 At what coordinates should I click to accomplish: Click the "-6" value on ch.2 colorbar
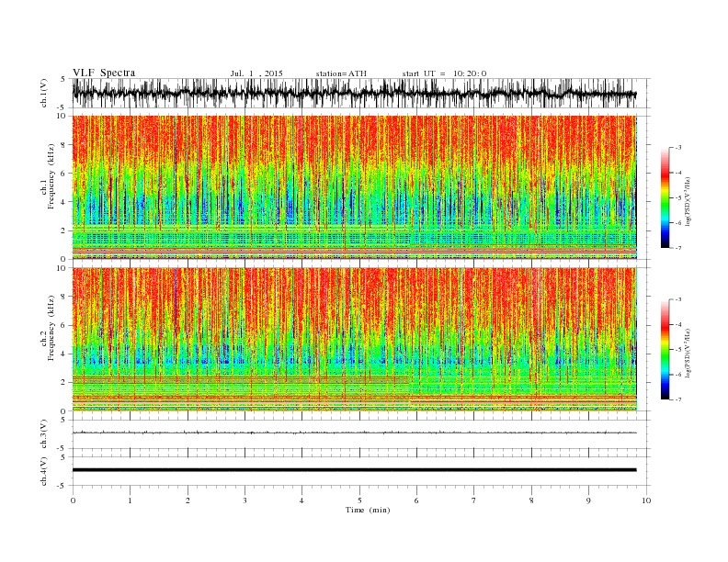point(677,375)
